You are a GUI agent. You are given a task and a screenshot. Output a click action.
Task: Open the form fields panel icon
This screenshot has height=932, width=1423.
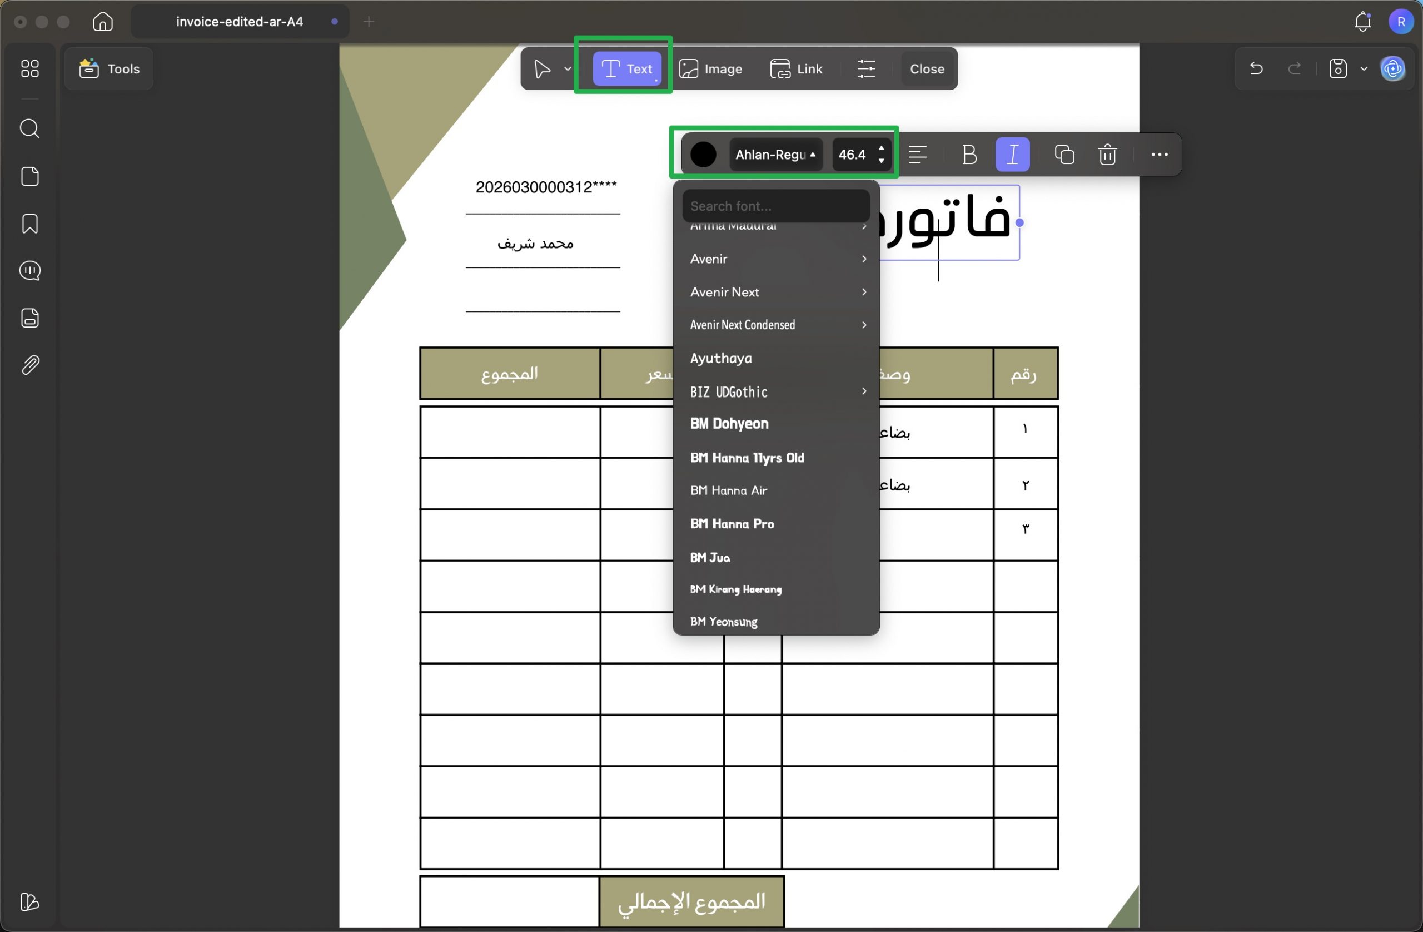coord(30,318)
